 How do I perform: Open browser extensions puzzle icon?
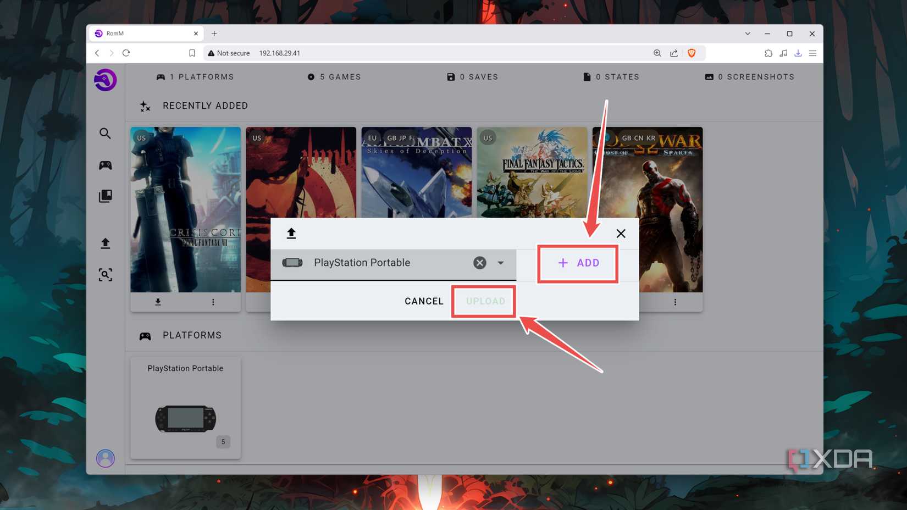coord(768,53)
